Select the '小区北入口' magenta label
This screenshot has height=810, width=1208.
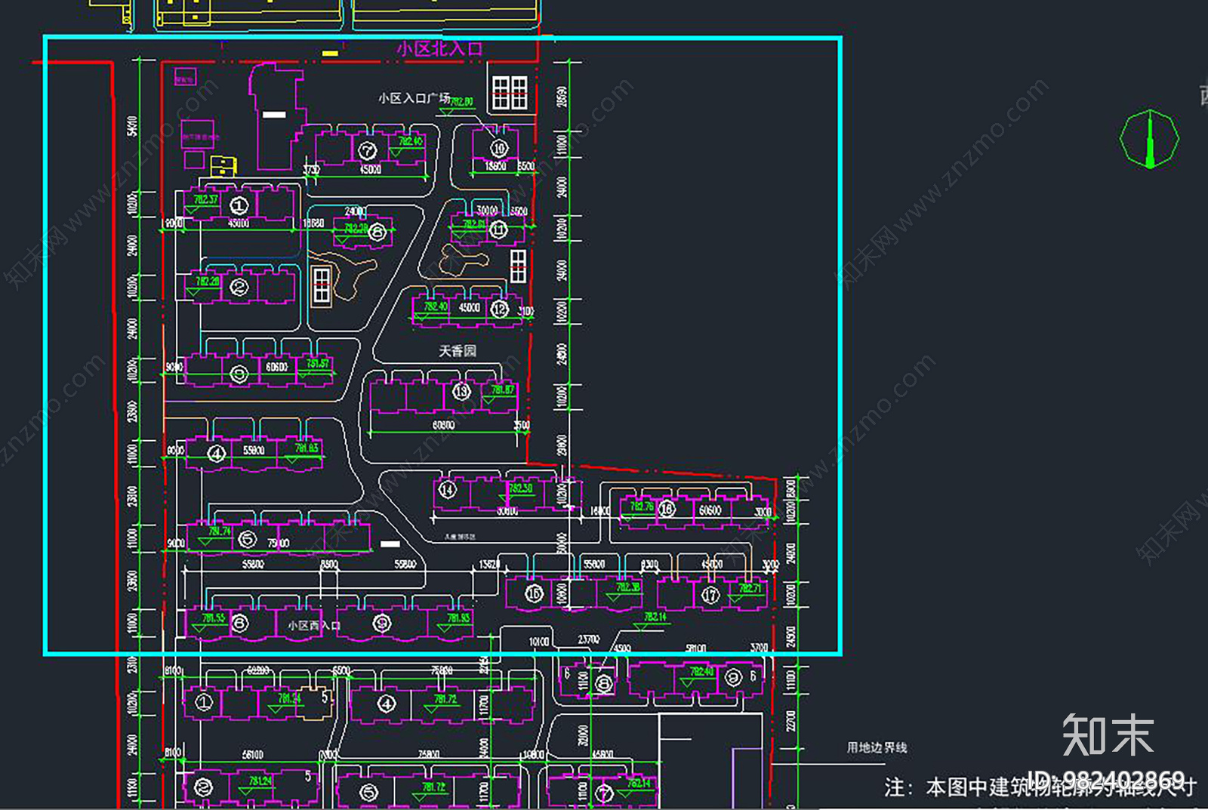tap(439, 49)
